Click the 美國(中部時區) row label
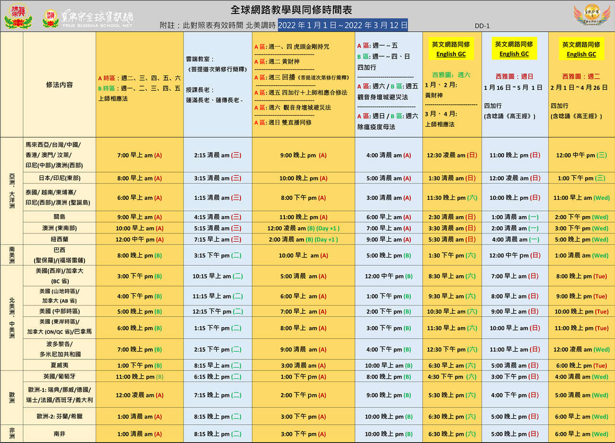615x443 pixels. tap(60, 311)
